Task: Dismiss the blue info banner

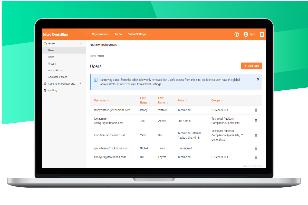Action: 258,79
